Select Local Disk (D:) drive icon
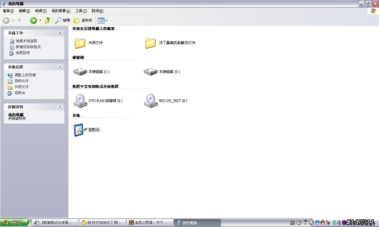The width and height of the screenshot is (379, 227). click(150, 72)
